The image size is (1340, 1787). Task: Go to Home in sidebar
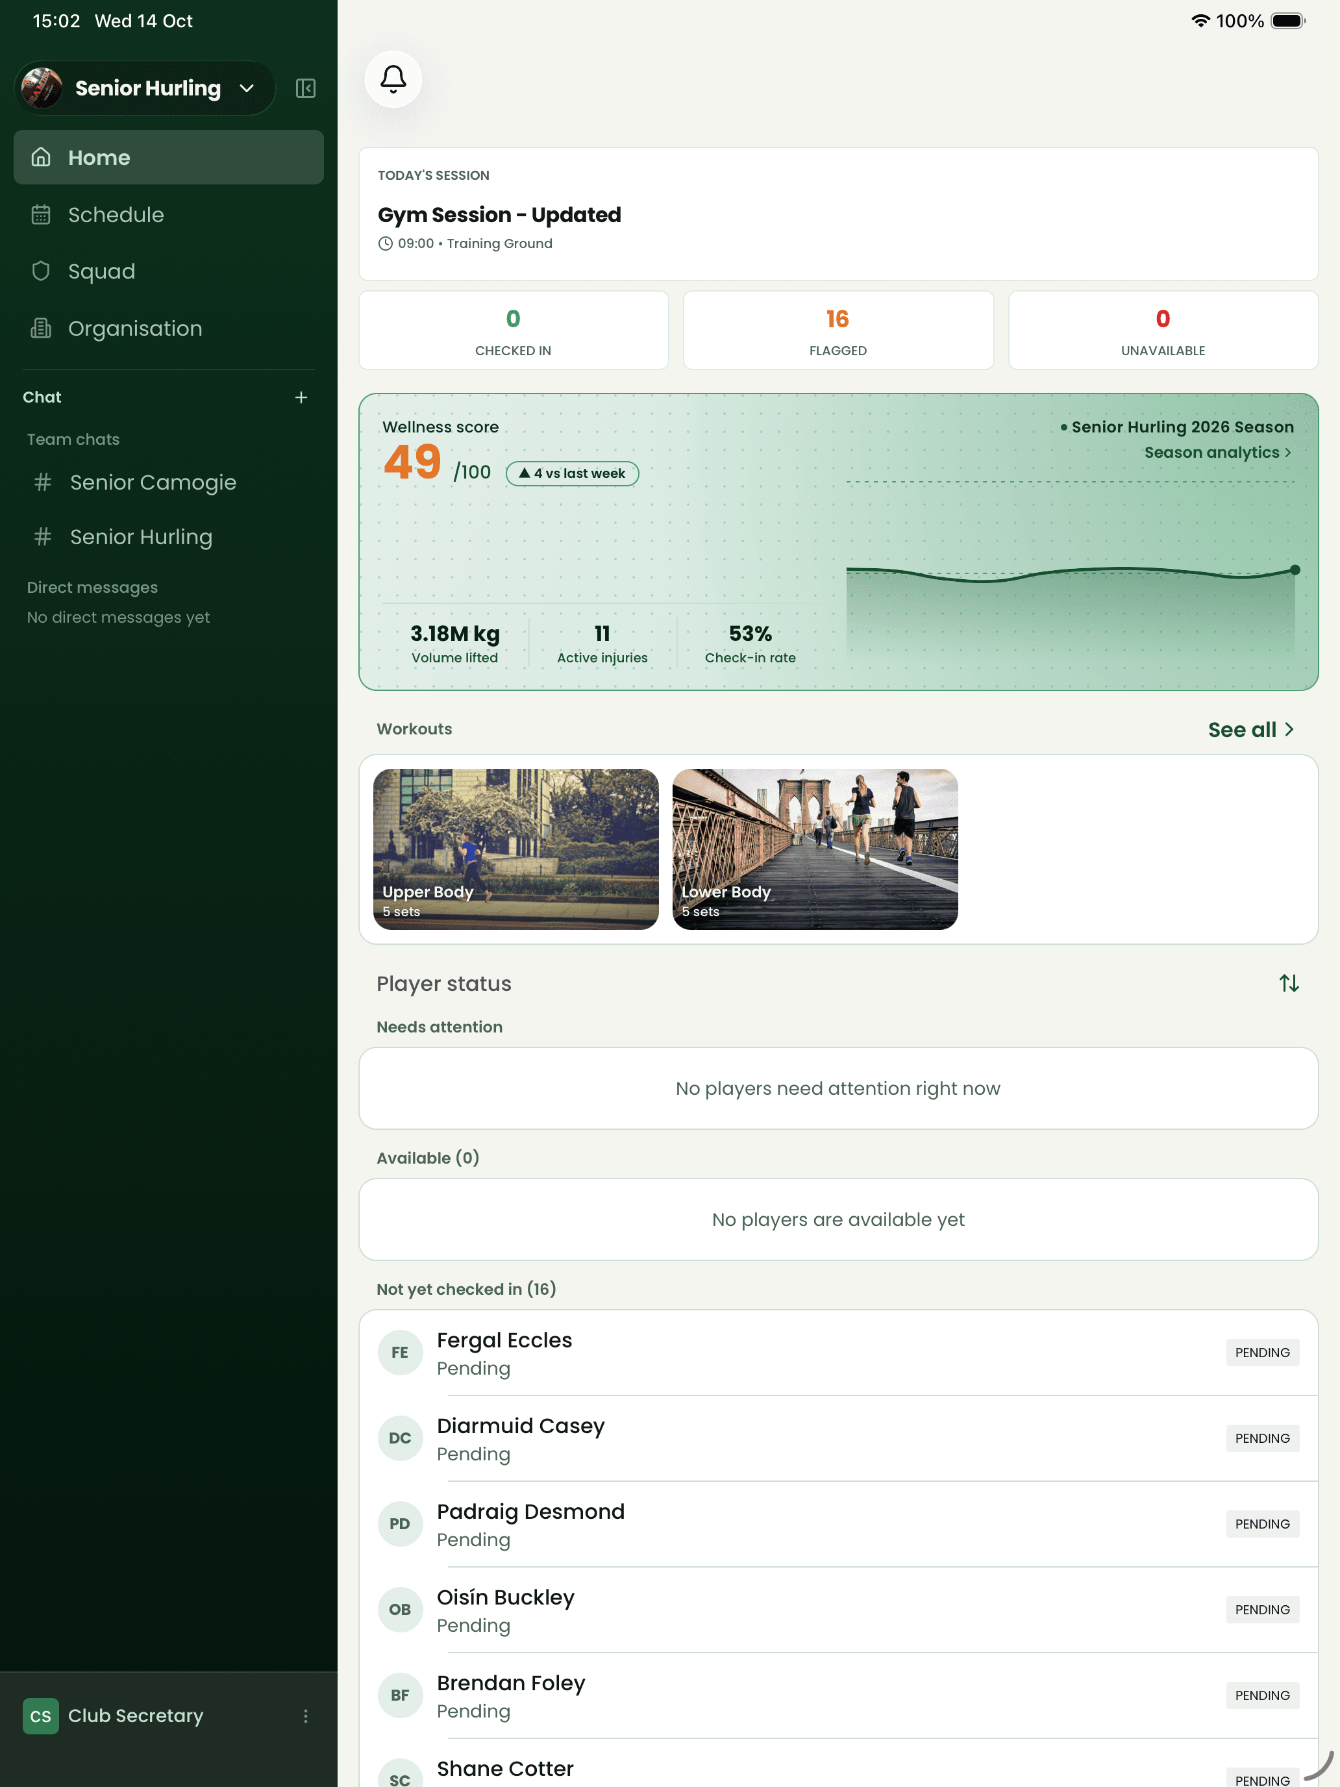(x=169, y=158)
